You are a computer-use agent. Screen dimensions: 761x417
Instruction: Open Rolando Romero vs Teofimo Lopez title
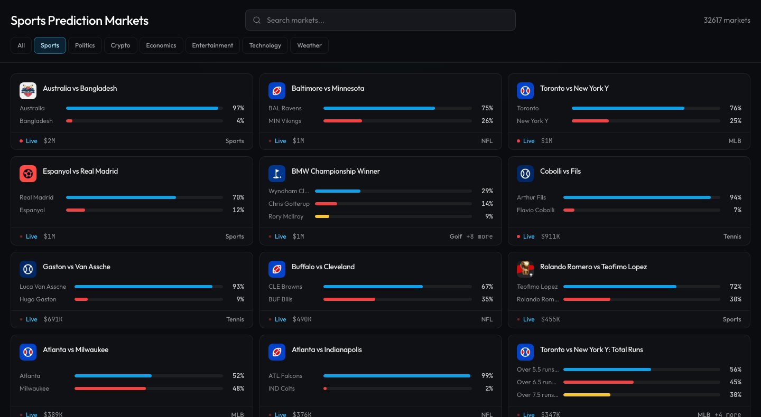[593, 267]
